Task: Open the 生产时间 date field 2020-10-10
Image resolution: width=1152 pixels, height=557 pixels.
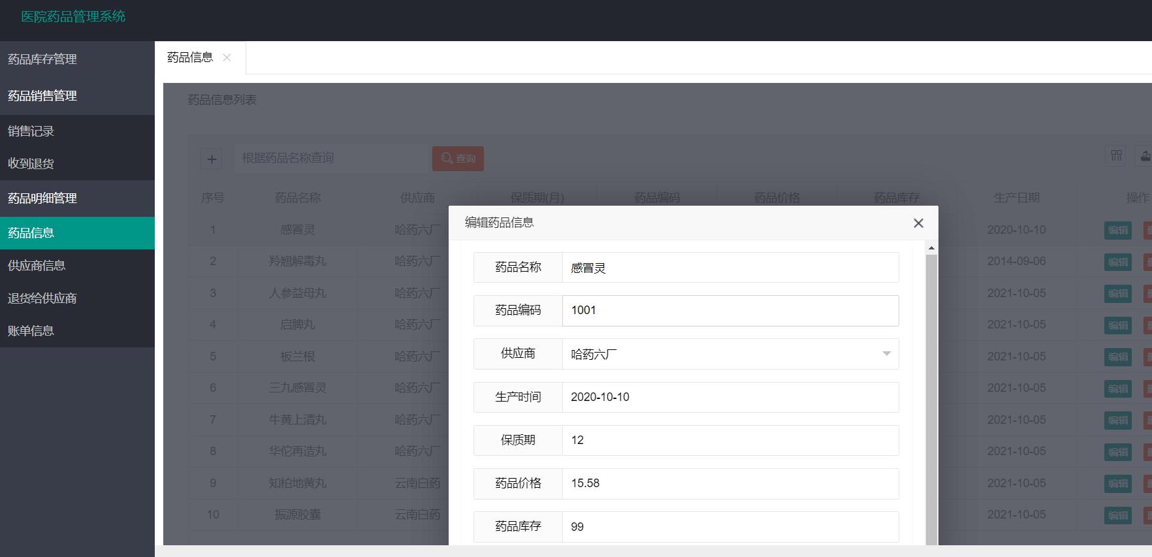Action: pos(730,397)
